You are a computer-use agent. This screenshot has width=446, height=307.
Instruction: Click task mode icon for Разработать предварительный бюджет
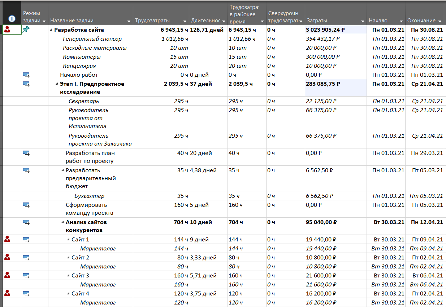[x=26, y=170]
